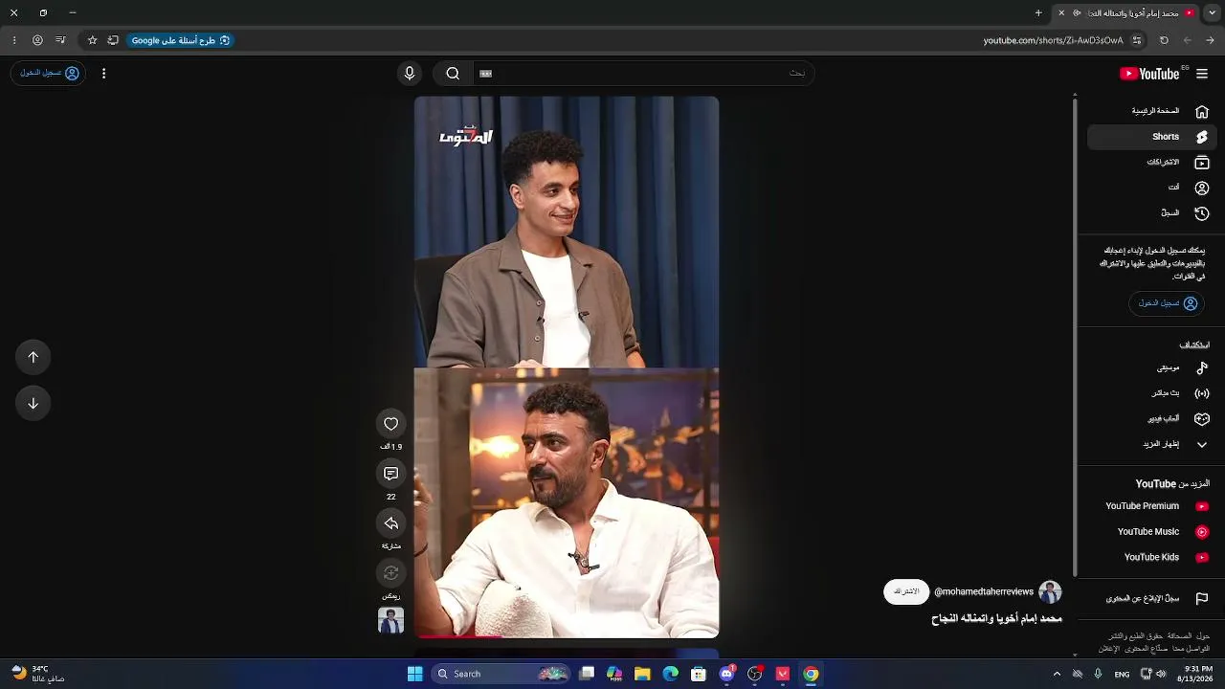Click the playing short video

tap(567, 367)
